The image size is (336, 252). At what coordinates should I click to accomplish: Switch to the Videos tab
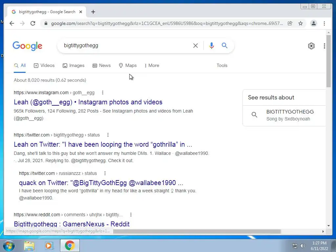coord(44,65)
